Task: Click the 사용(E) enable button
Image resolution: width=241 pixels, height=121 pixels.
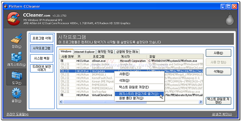Action: point(218,53)
